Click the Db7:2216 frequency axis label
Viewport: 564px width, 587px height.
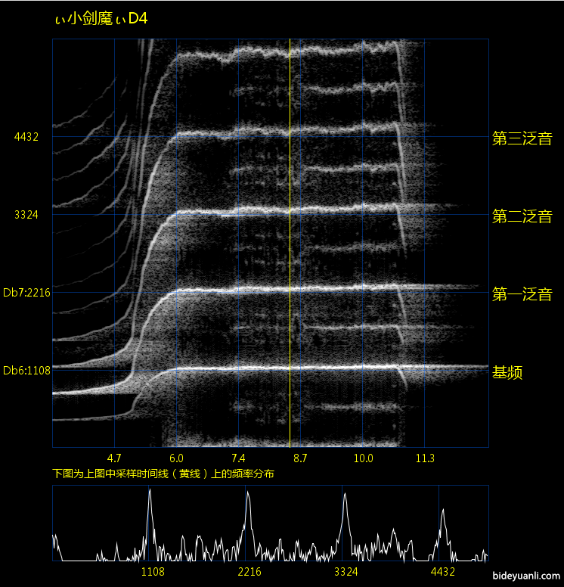pyautogui.click(x=26, y=293)
